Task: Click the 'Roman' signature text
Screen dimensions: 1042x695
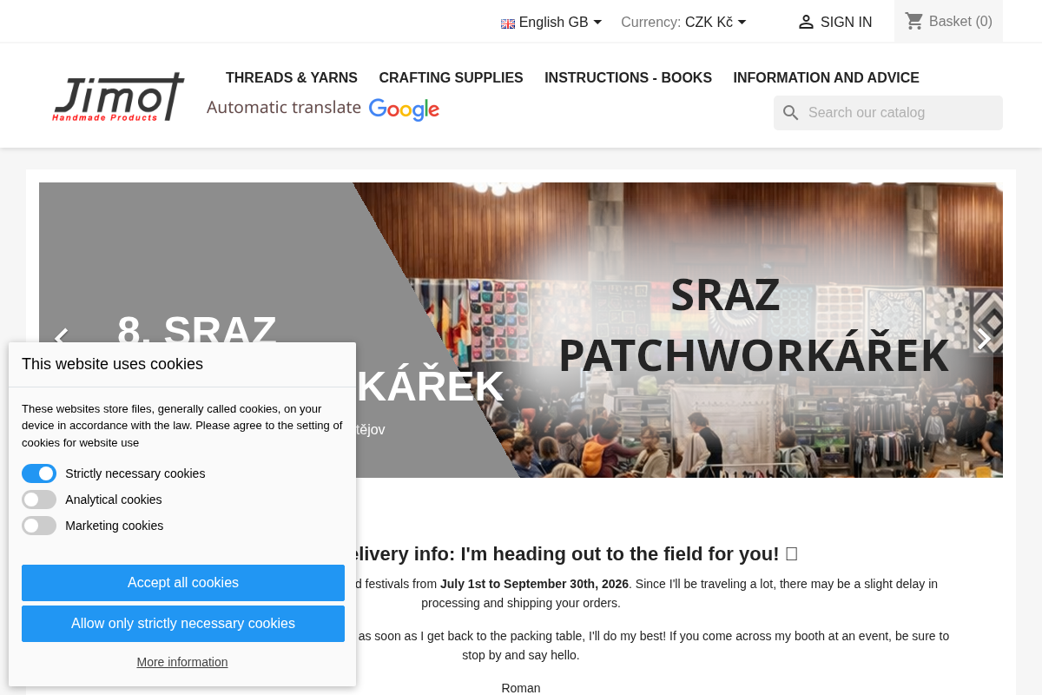Action: (521, 688)
